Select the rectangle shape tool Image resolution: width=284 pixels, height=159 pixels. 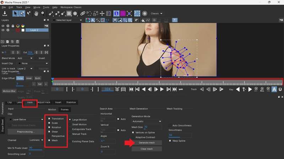(69, 13)
